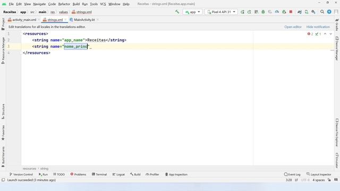Click the strings.xml breadcrumb item
Viewport: 340px width, 191px height.
click(x=82, y=12)
